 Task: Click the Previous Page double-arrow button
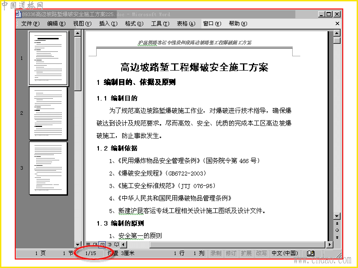pyautogui.click(x=337, y=223)
